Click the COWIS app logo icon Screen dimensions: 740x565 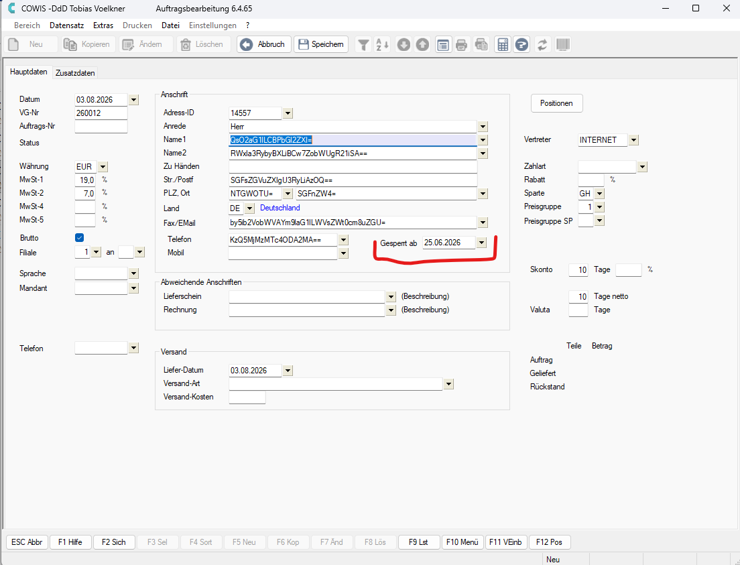tap(11, 9)
